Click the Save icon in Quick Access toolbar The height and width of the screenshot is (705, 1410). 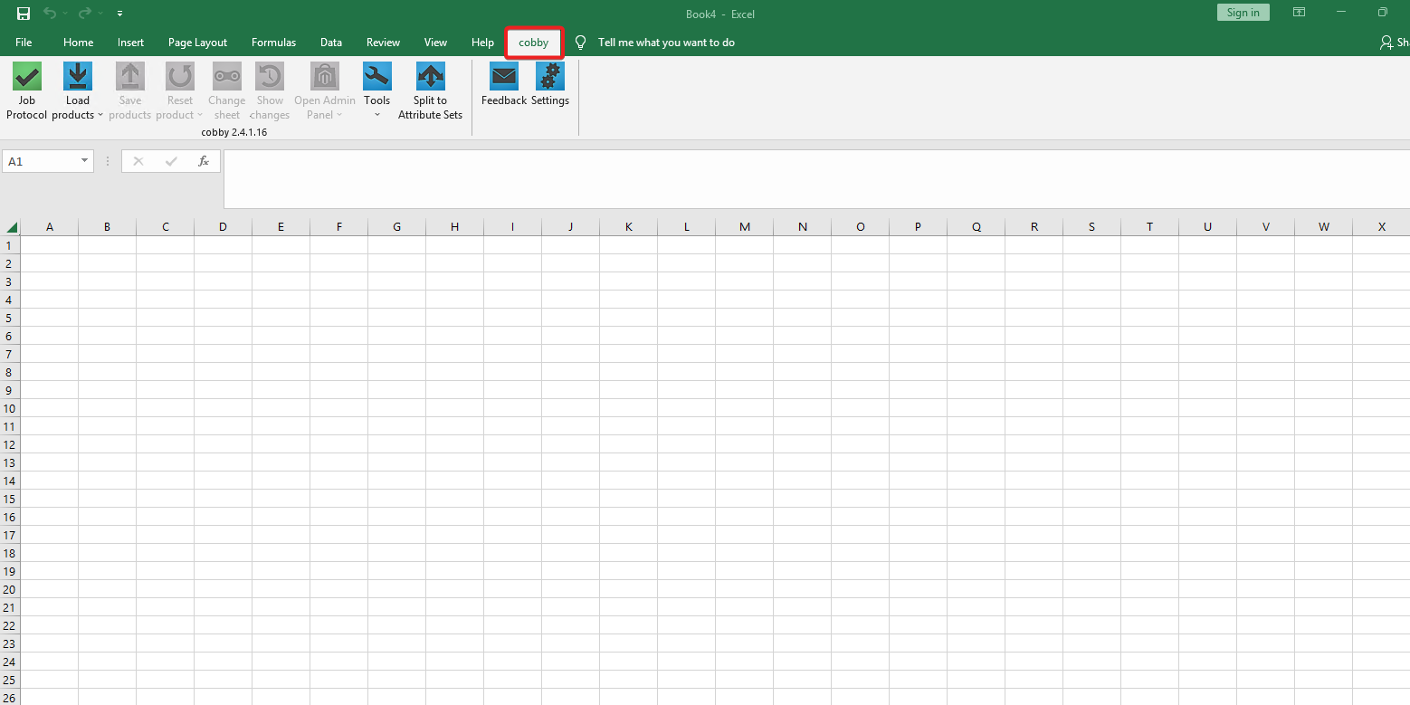coord(24,14)
